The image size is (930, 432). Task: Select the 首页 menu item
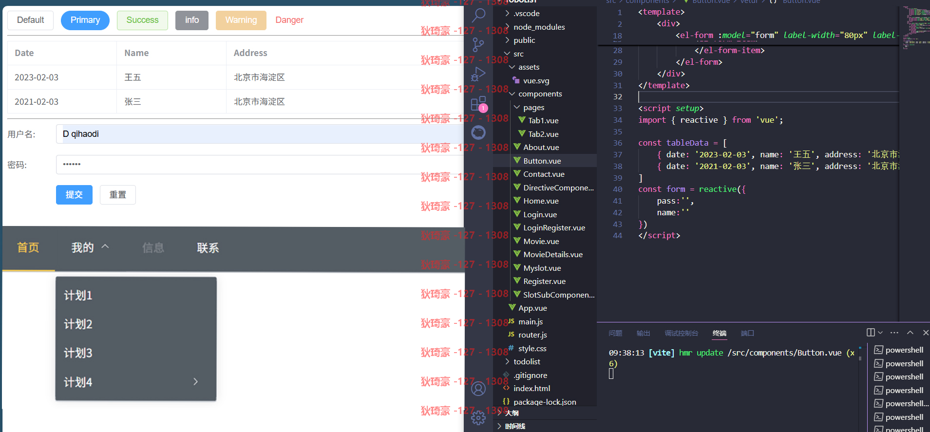pyautogui.click(x=28, y=248)
